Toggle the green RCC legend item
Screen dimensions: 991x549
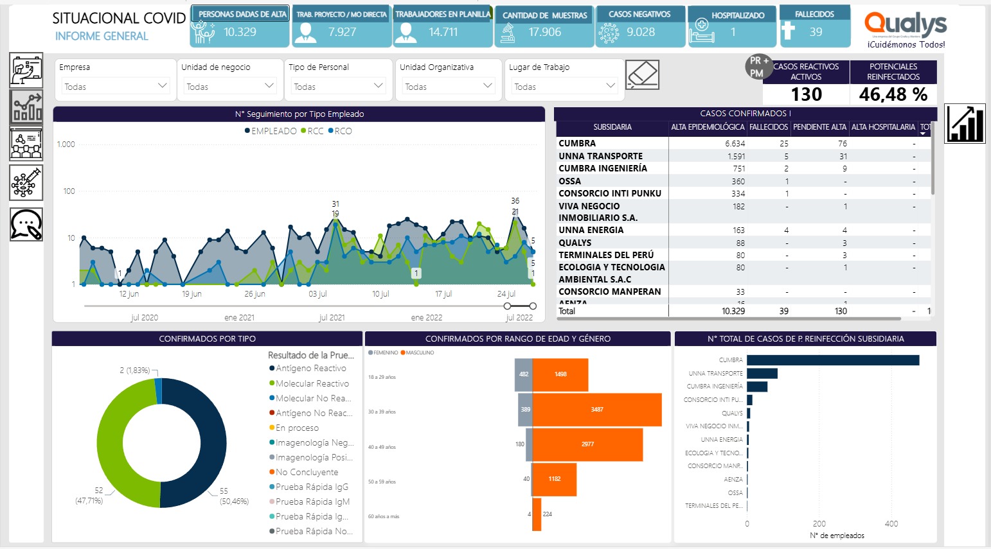point(312,131)
